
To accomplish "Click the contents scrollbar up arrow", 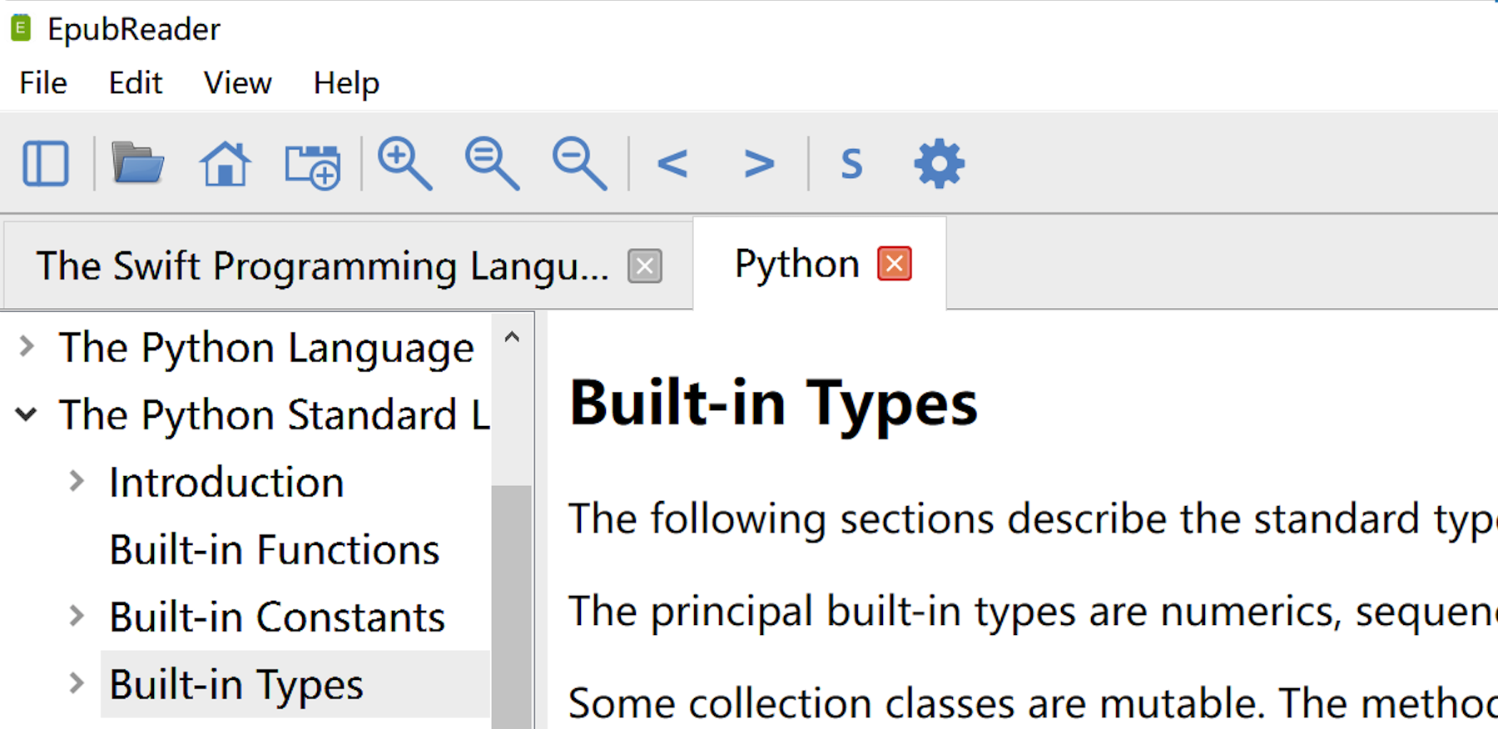I will pos(512,337).
